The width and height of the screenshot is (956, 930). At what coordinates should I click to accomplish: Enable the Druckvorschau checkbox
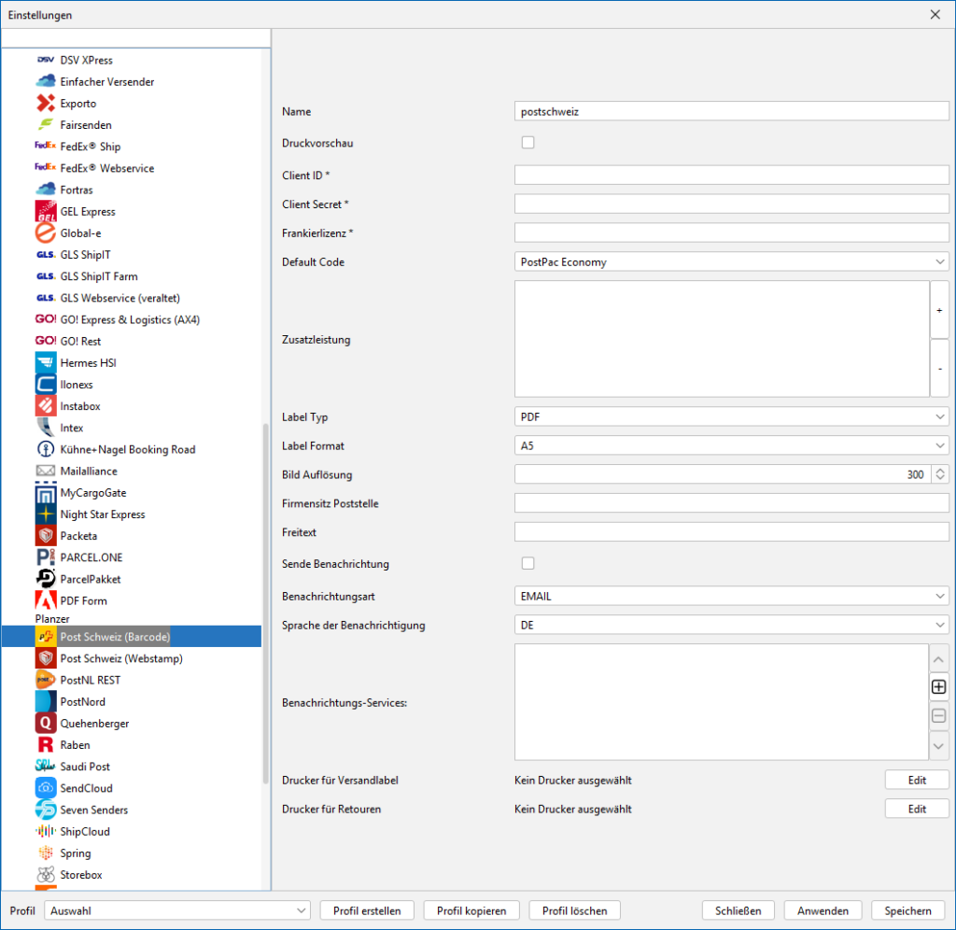[x=528, y=142]
